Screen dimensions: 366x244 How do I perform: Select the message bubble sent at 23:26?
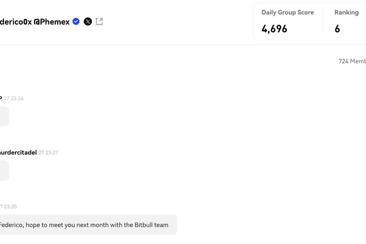4,116
